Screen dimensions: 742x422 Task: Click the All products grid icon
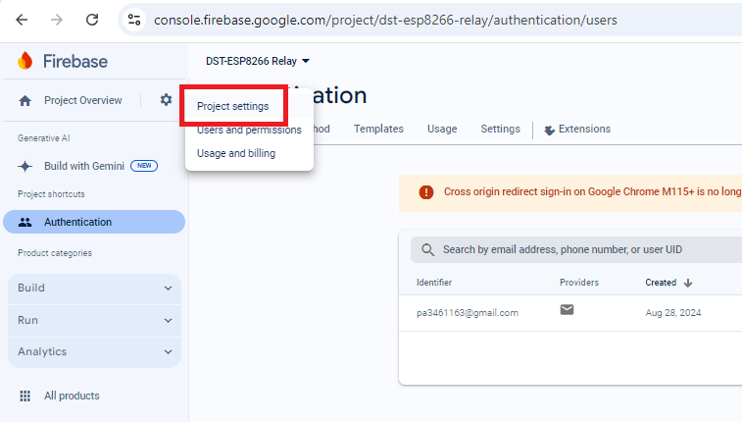tap(25, 396)
